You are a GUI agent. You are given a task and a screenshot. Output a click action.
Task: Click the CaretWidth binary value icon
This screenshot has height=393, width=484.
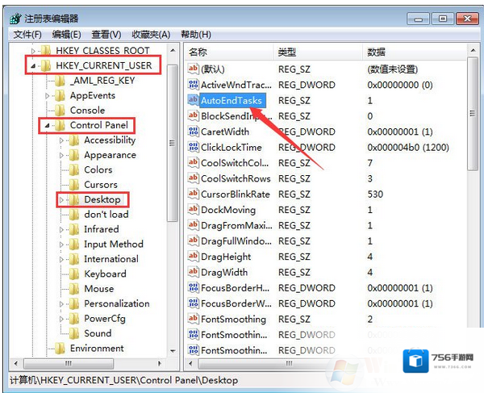pos(193,132)
